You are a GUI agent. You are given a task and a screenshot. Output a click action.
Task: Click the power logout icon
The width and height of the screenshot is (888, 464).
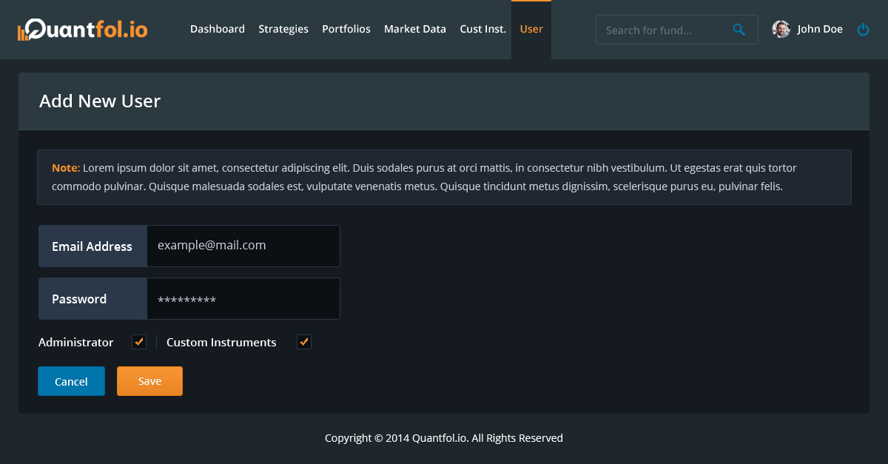[863, 30]
